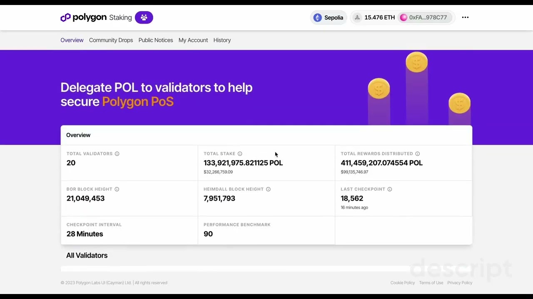Viewport: 533px width, 299px height.
Task: Click the Polygon logo icon
Action: (x=65, y=17)
